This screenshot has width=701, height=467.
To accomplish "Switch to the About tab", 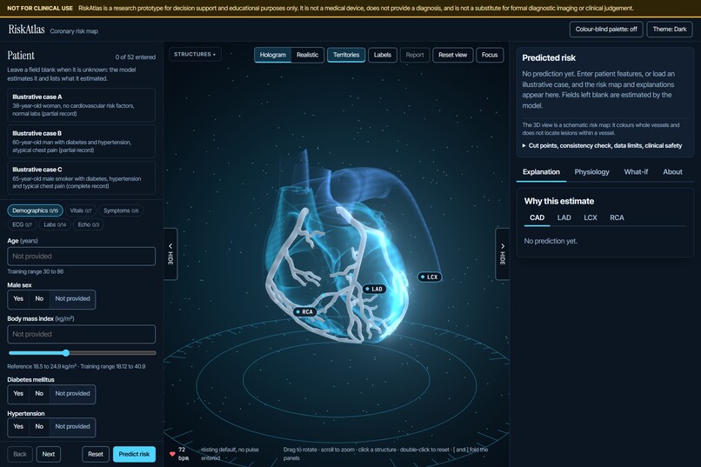I will [672, 172].
